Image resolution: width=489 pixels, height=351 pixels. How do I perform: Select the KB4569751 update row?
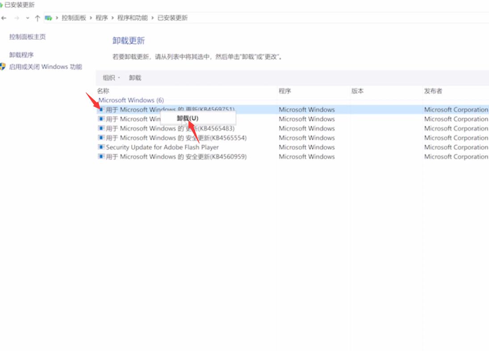293,110
